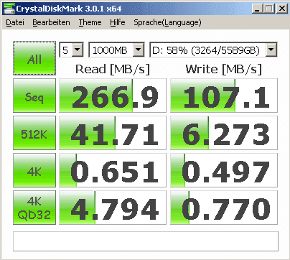The height and width of the screenshot is (260, 290).
Task: Click the 4K write result 0.497
Action: [224, 170]
